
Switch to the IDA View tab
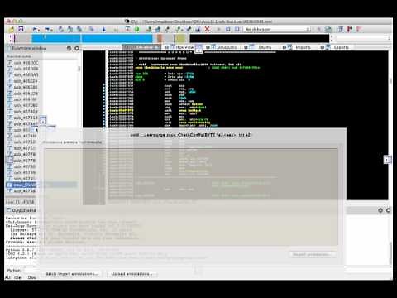point(141,47)
